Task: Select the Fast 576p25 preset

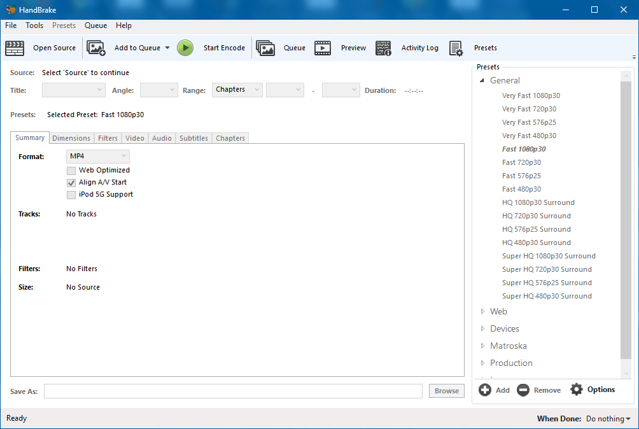Action: pos(522,176)
